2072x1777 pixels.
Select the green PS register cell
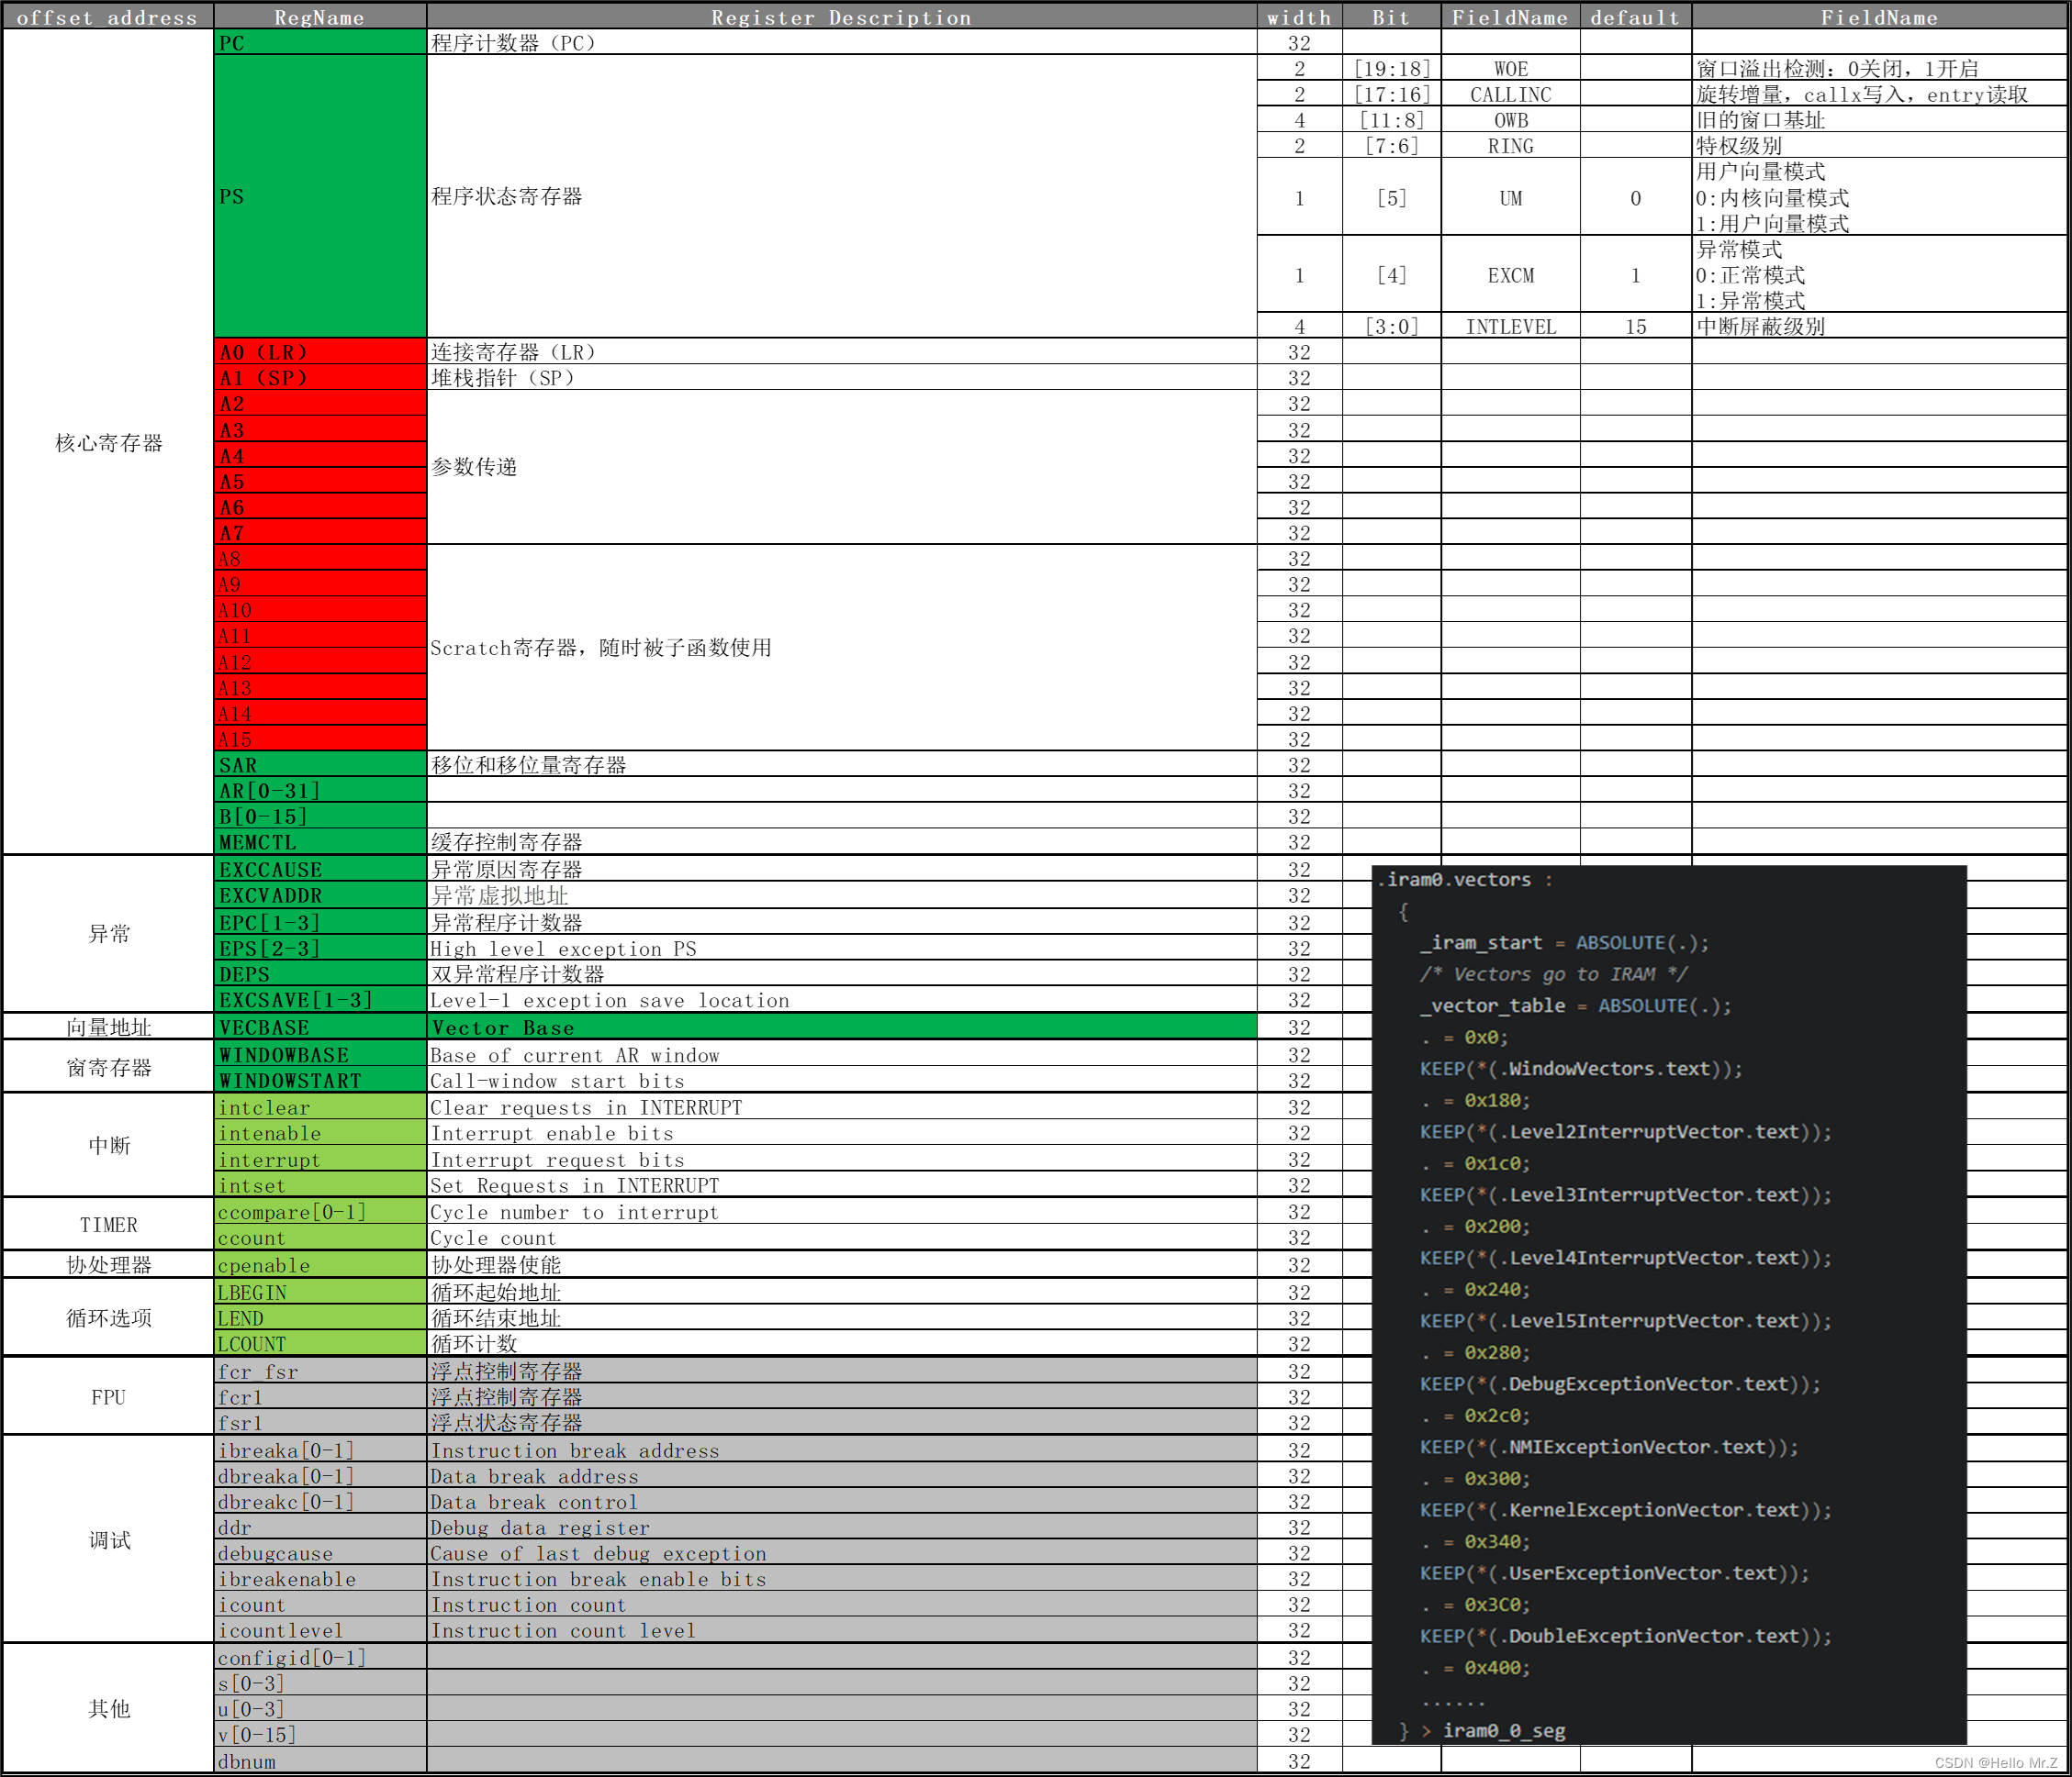(x=319, y=196)
